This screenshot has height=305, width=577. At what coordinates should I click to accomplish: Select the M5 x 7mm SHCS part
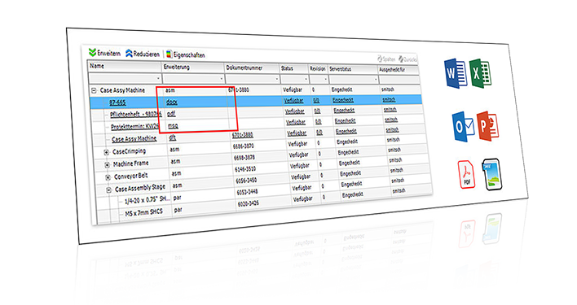pos(143,212)
